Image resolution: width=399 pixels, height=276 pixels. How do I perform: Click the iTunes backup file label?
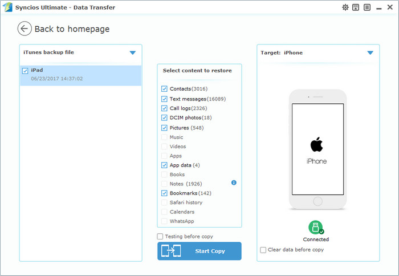coord(48,52)
